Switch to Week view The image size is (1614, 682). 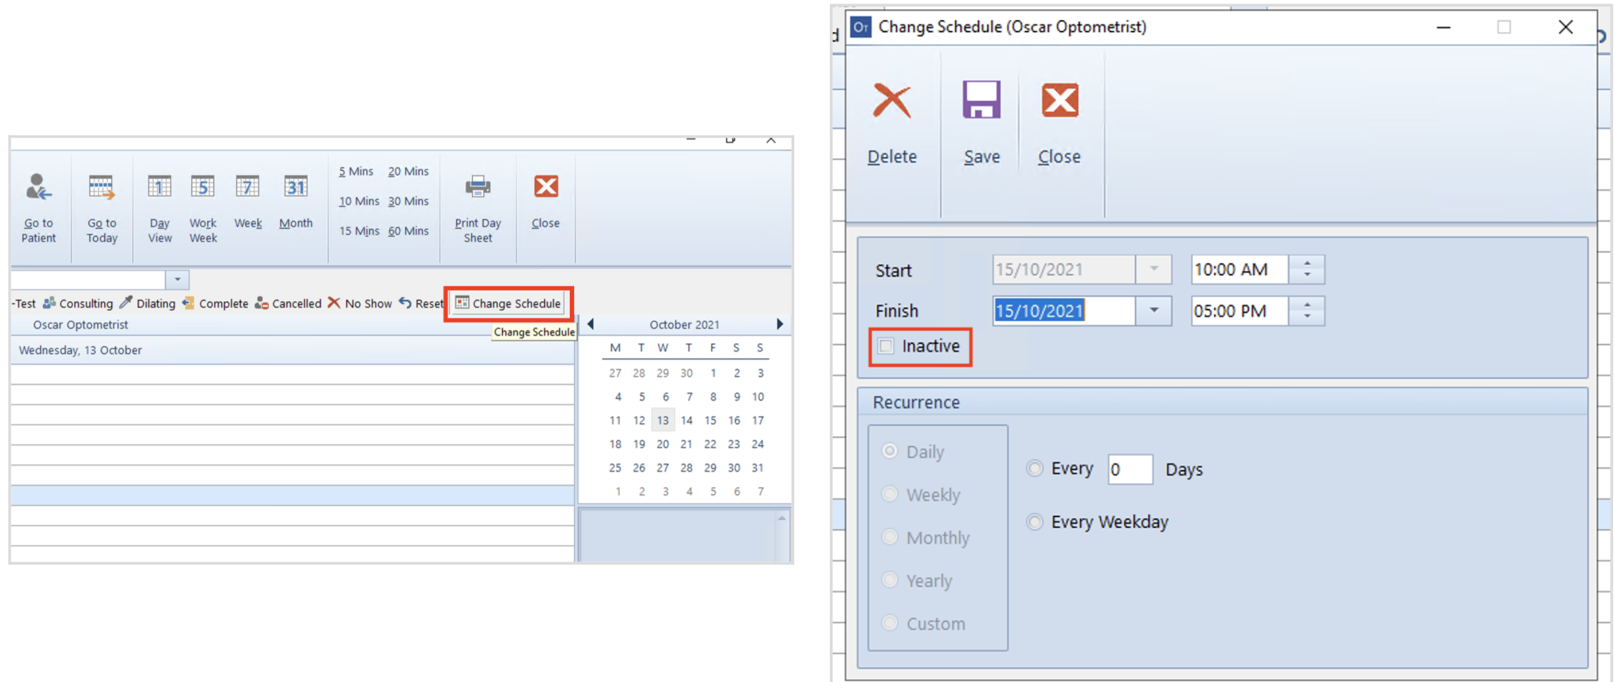248,201
